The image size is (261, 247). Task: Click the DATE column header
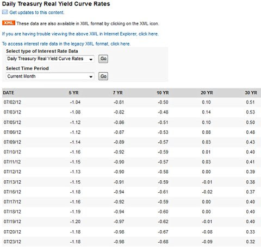[x=8, y=93]
